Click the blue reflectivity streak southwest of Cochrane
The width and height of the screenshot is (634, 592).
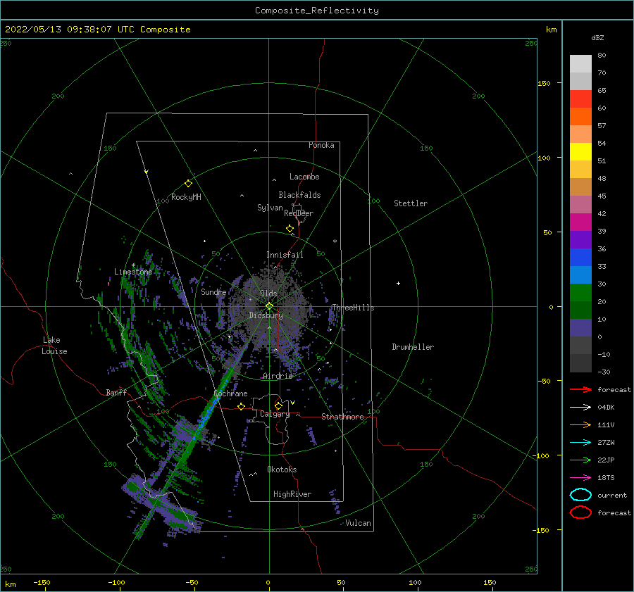(210, 412)
